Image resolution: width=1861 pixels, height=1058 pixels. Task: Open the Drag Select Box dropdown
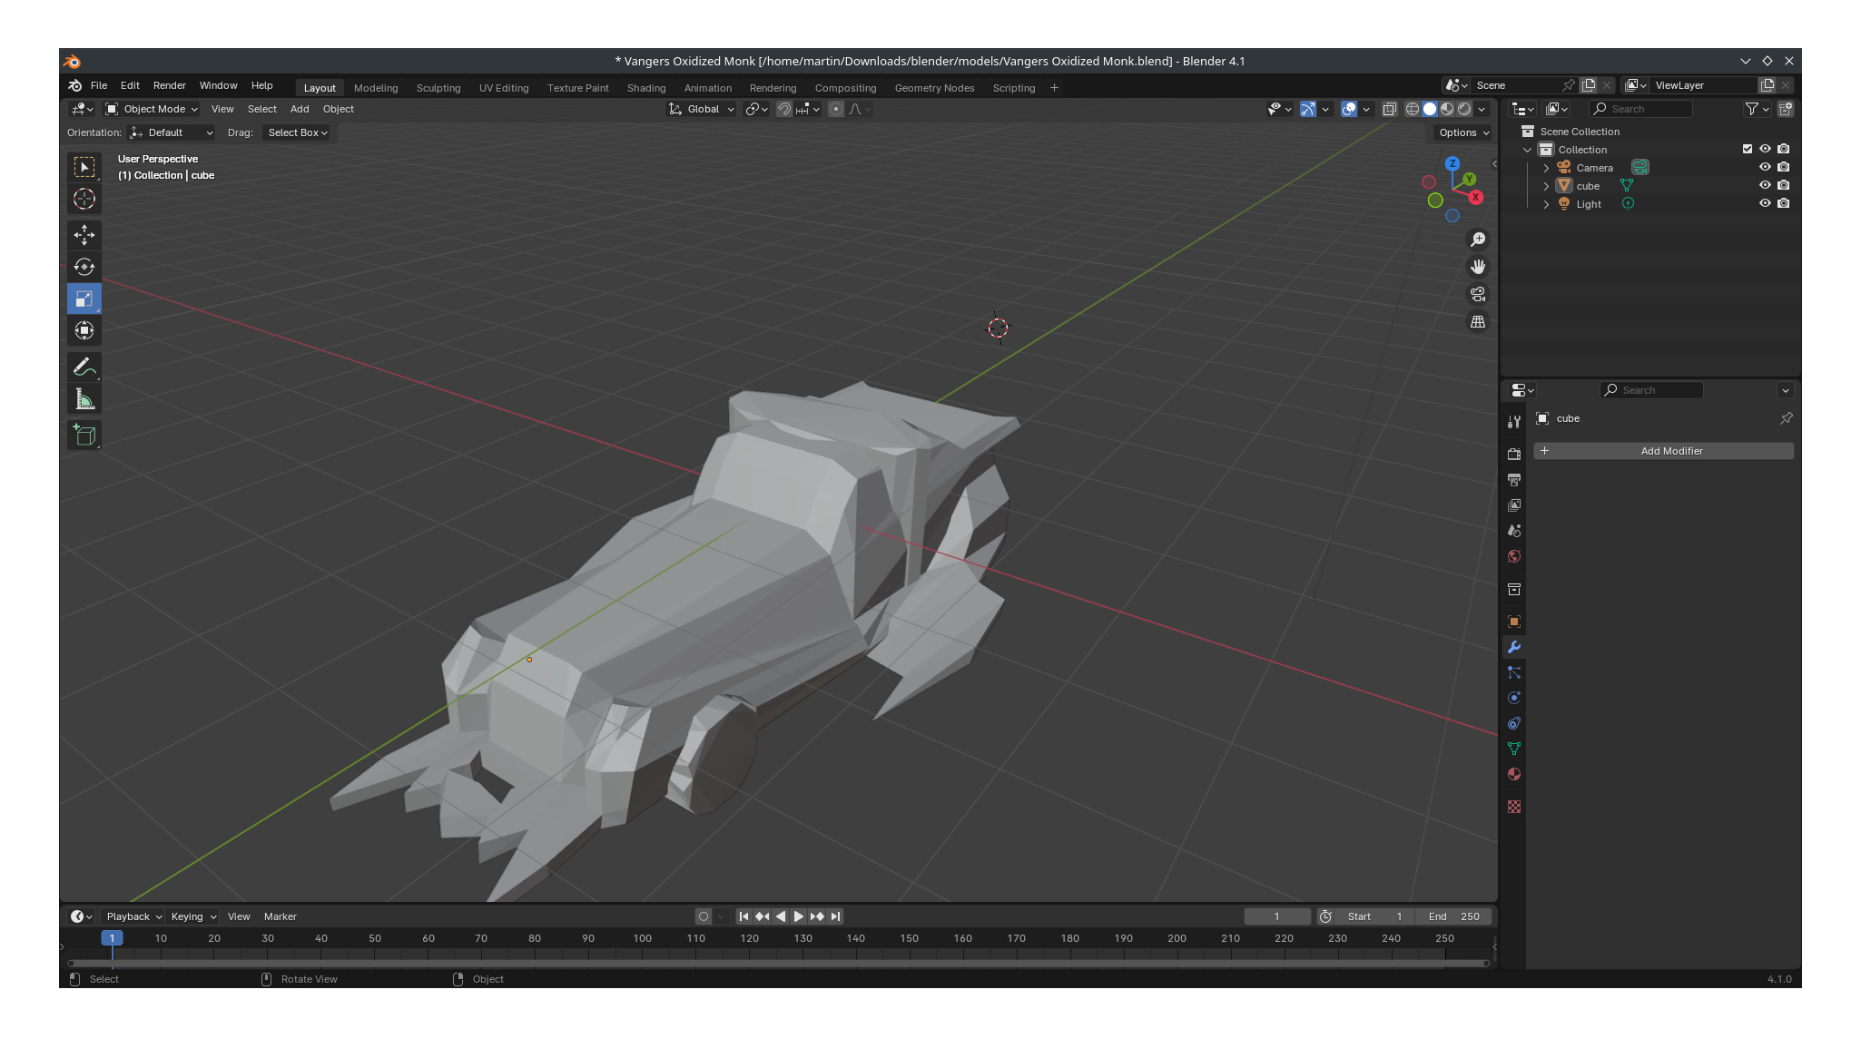pos(297,132)
